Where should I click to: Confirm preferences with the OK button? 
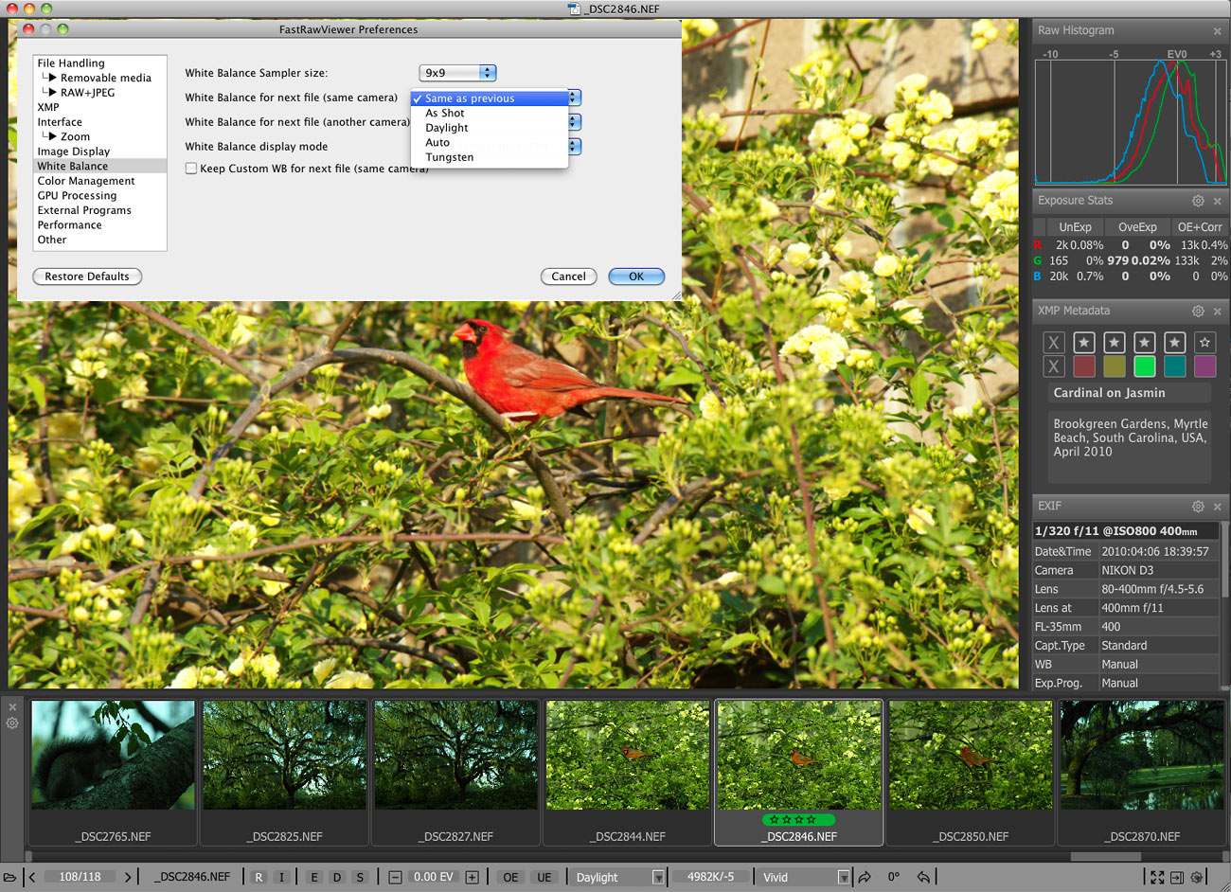636,277
